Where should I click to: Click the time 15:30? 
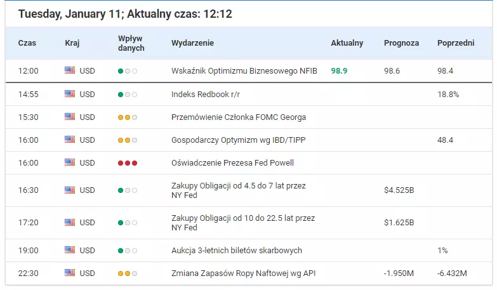coord(28,117)
